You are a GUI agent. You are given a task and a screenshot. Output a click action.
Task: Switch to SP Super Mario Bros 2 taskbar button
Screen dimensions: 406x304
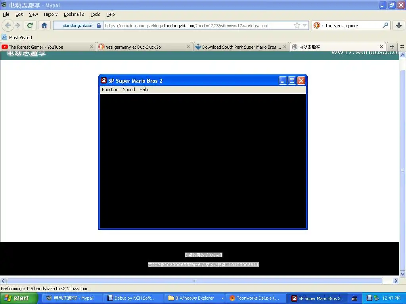pos(317,298)
